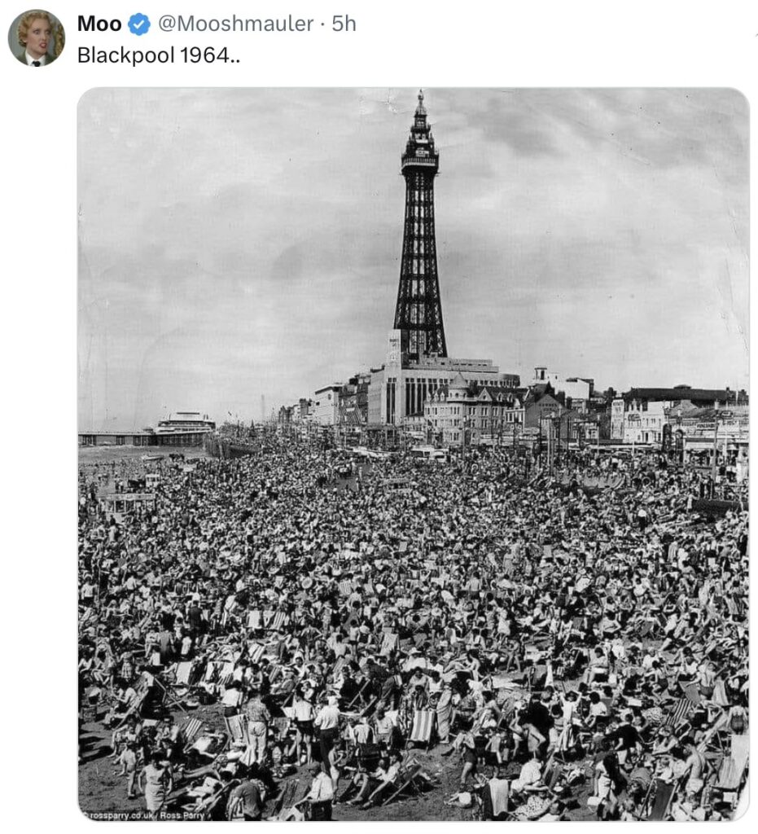Open the display name Moo

99,24
